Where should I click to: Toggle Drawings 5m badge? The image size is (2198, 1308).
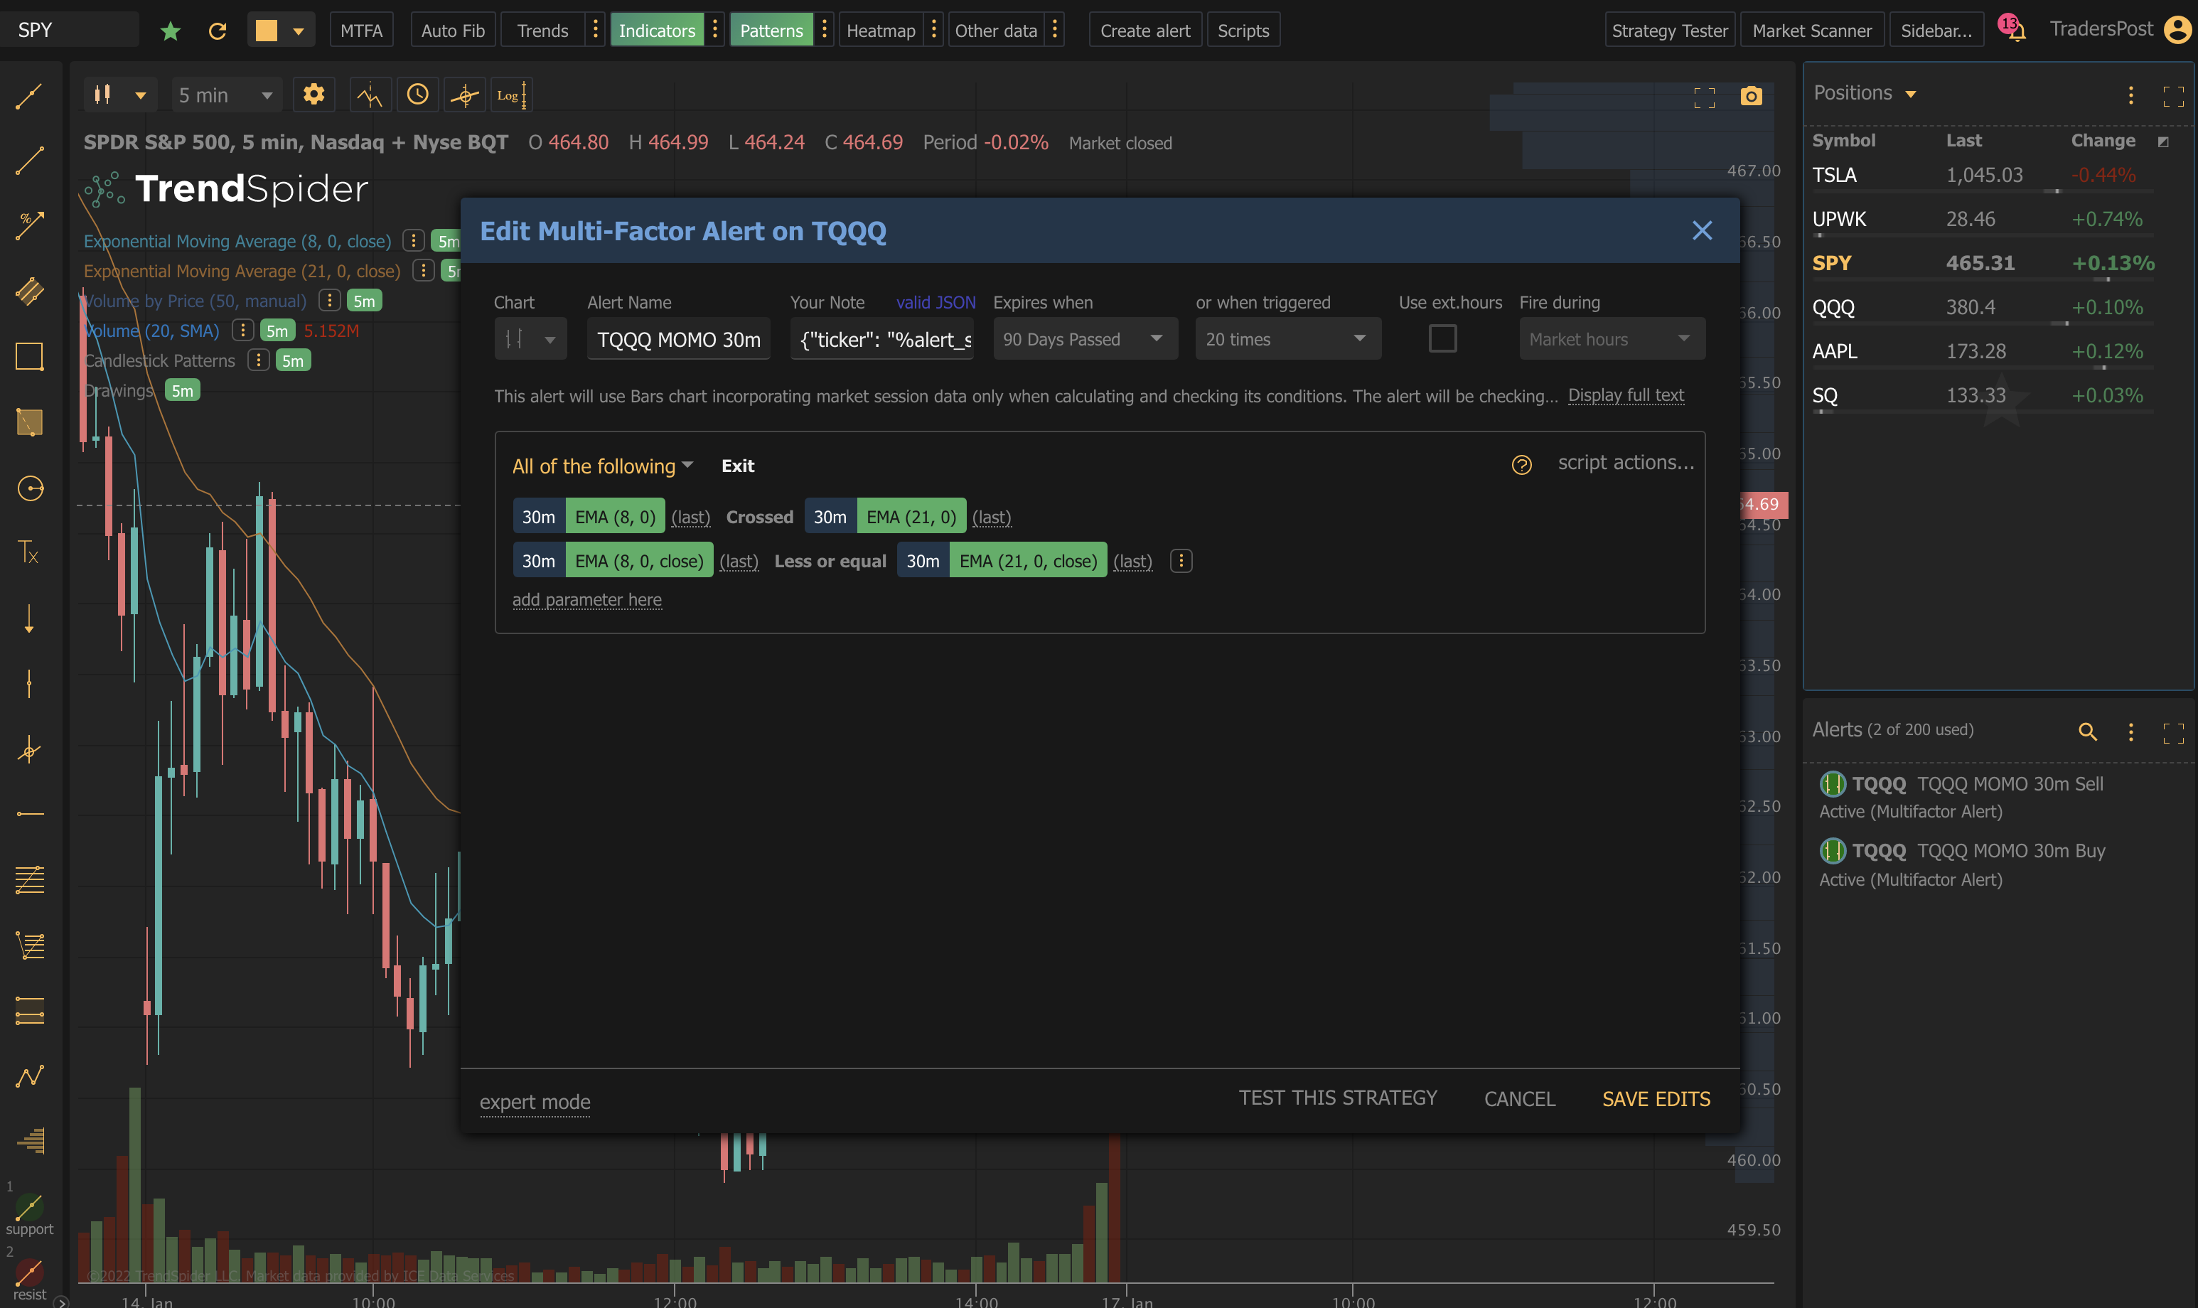click(183, 390)
